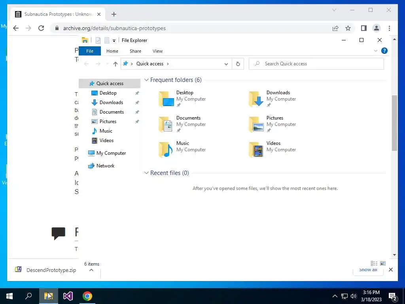Open the notification center icon
405x304 pixels.
[392, 296]
